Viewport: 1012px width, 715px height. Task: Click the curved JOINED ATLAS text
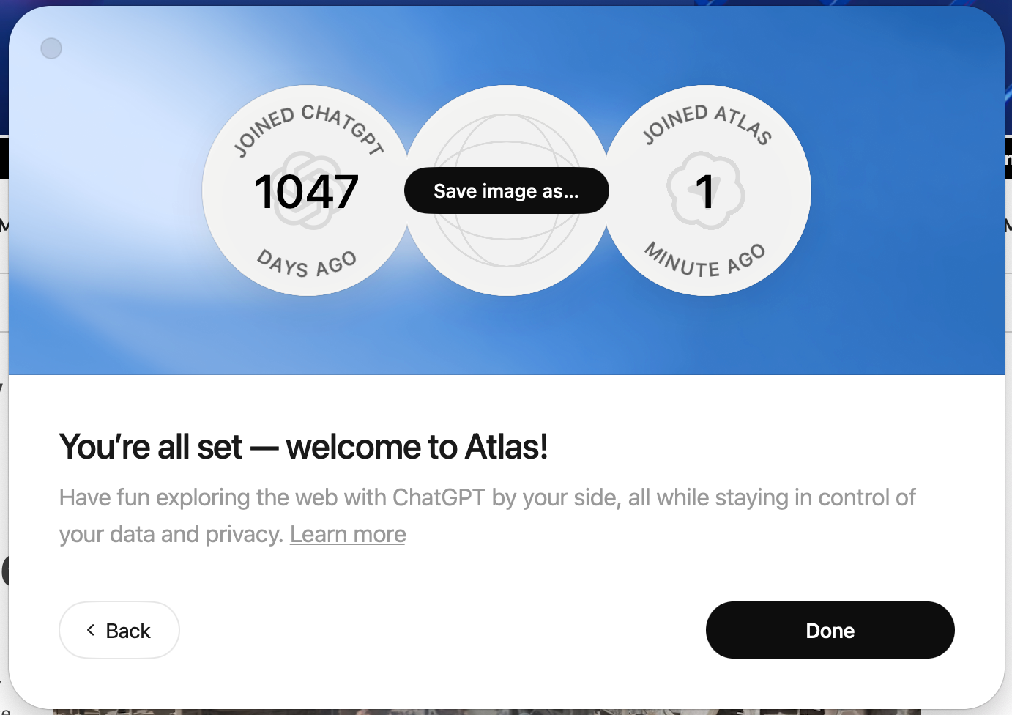(x=707, y=121)
